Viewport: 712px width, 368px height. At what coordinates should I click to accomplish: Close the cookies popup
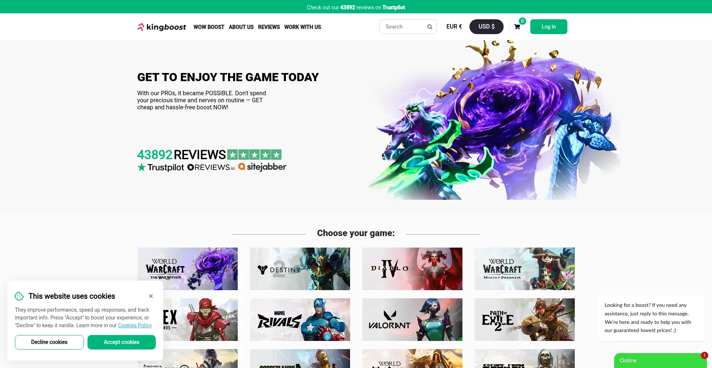coord(151,296)
